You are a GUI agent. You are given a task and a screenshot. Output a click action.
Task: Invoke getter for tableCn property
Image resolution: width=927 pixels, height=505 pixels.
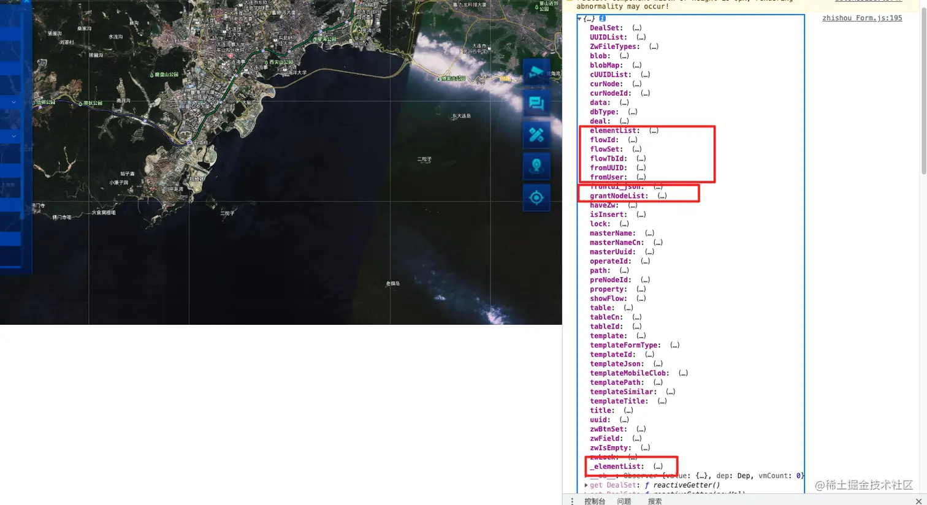click(637, 317)
